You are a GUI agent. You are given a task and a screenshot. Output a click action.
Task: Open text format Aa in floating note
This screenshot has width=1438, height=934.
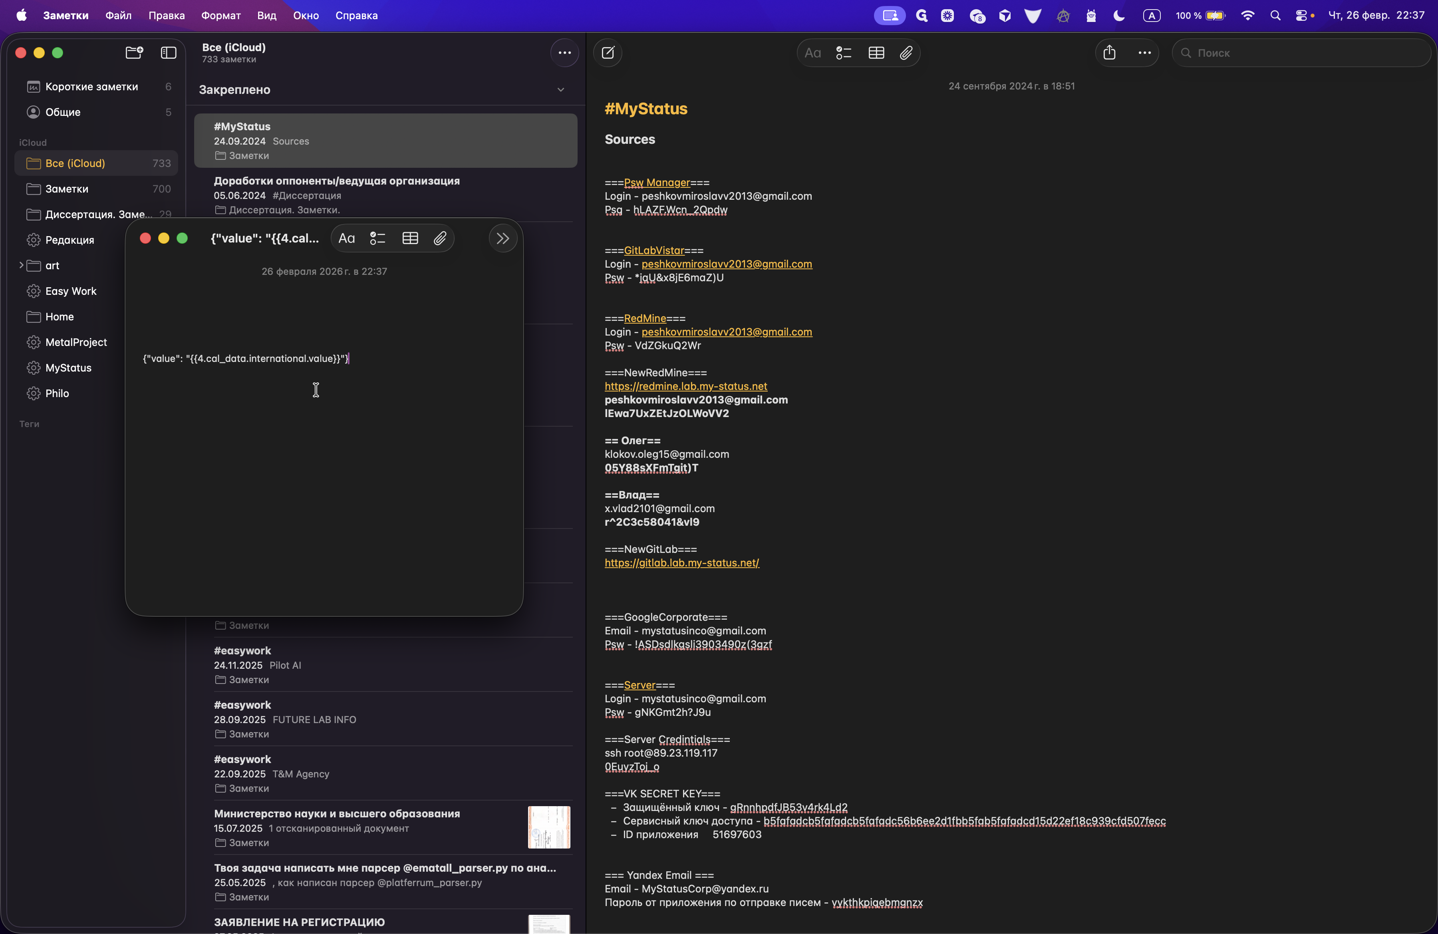coord(347,238)
